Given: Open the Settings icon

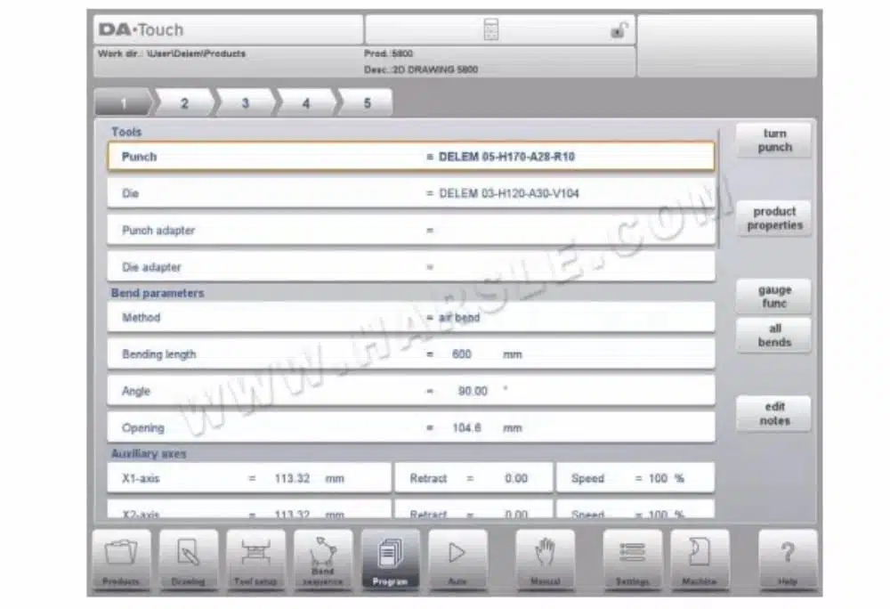Looking at the screenshot, I should 632,560.
